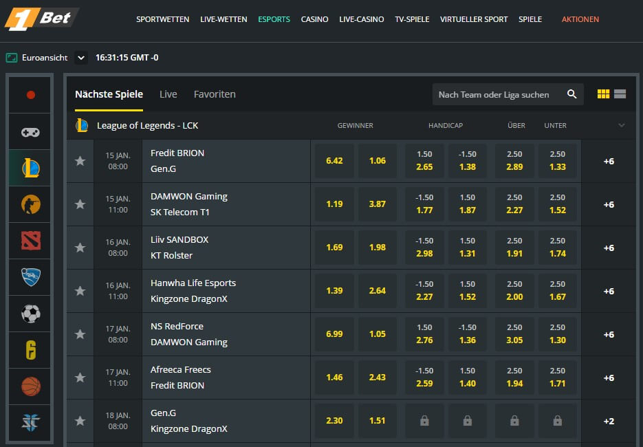Select DAMWON handicap -1.50 at 1.36
643x447 pixels.
[468, 334]
